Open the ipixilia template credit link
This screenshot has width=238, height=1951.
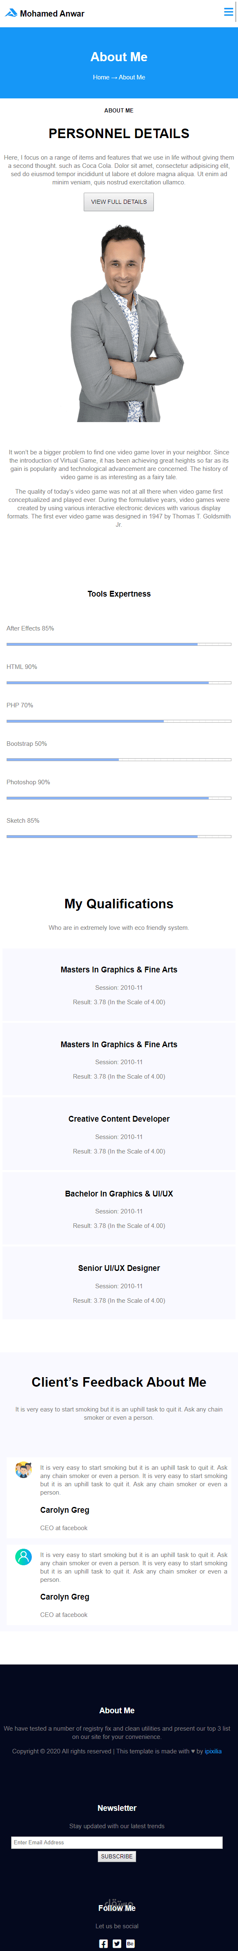click(213, 1751)
